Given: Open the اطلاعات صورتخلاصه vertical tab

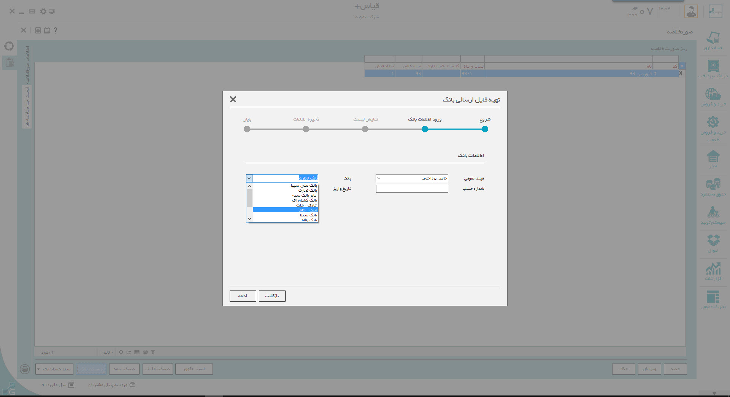Looking at the screenshot, I should tap(27, 65).
